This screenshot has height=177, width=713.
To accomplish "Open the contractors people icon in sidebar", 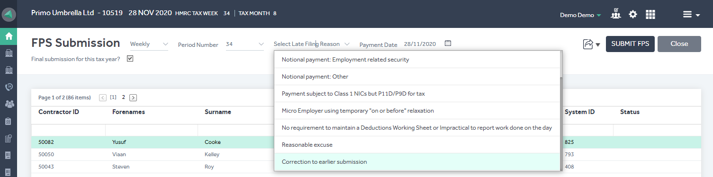I will [9, 104].
